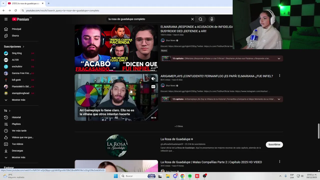The height and width of the screenshot is (180, 320).
Task: Start voice search with the microphone icon
Action: 212,19
